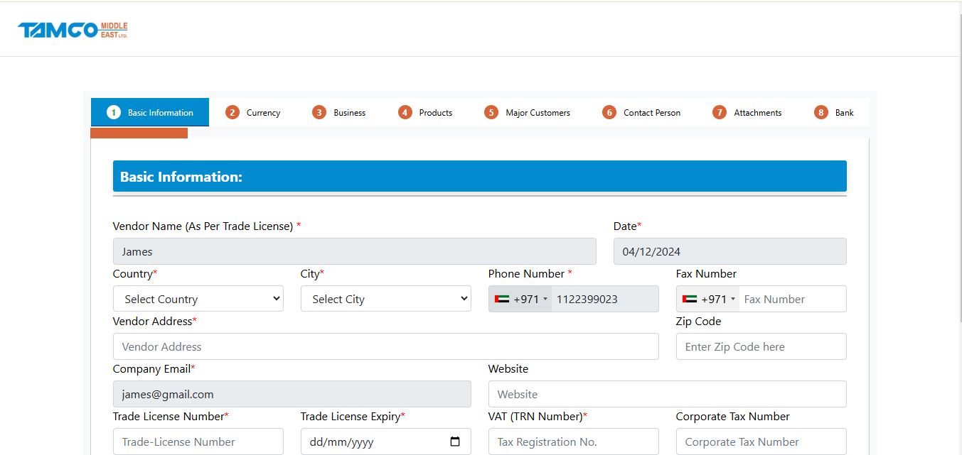Click the step 8 Bank circle icon

821,112
